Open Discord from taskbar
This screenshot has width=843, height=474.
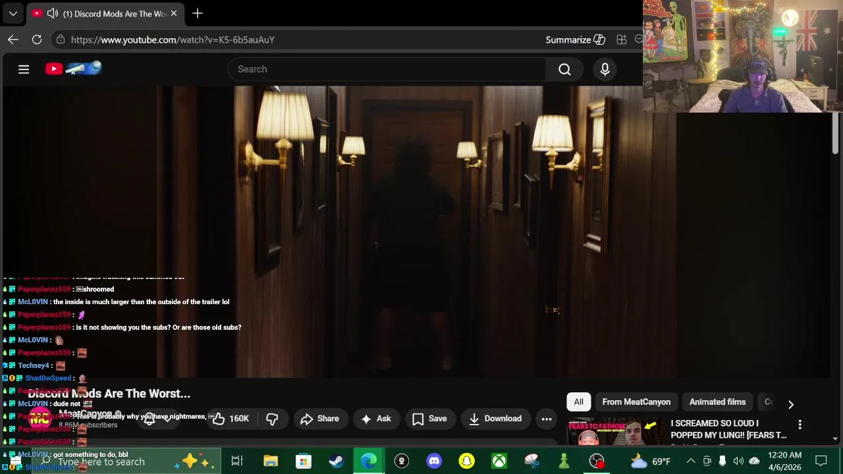click(433, 461)
